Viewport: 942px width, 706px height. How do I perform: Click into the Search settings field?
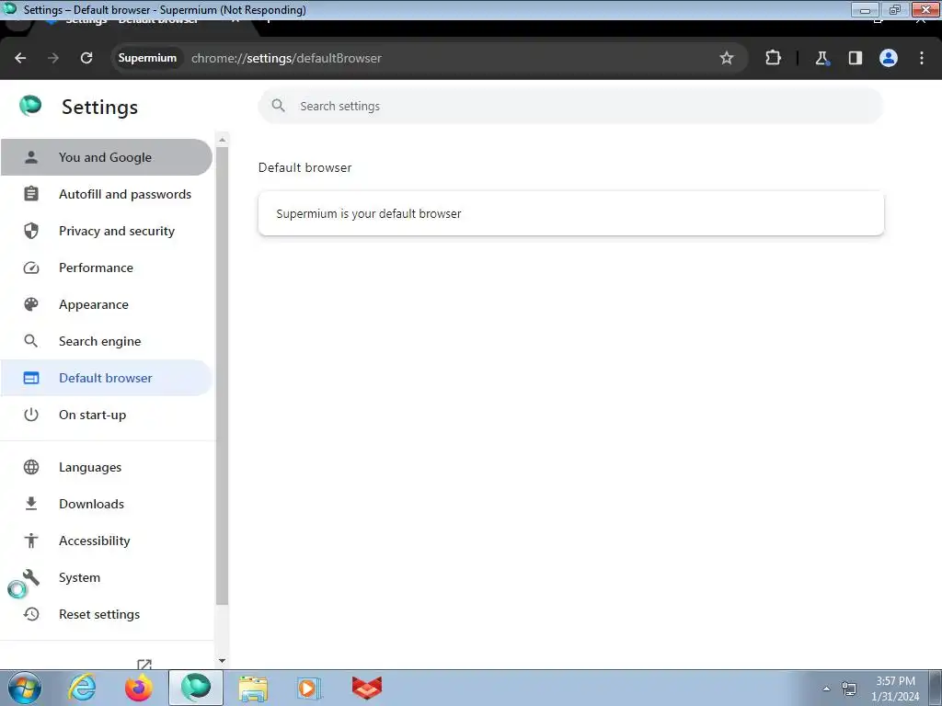570,107
